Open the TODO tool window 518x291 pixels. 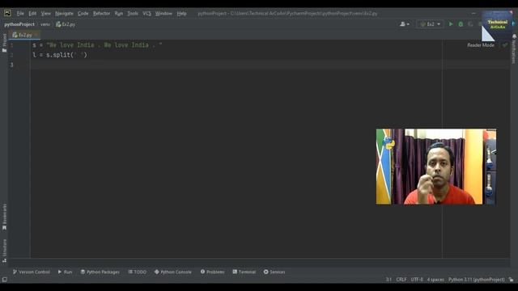tap(137, 272)
